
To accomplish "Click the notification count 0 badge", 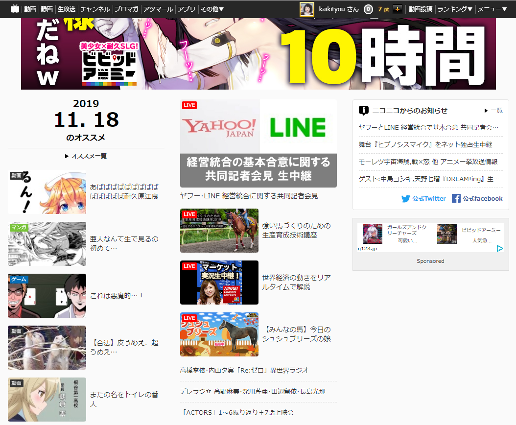I will coord(368,9).
